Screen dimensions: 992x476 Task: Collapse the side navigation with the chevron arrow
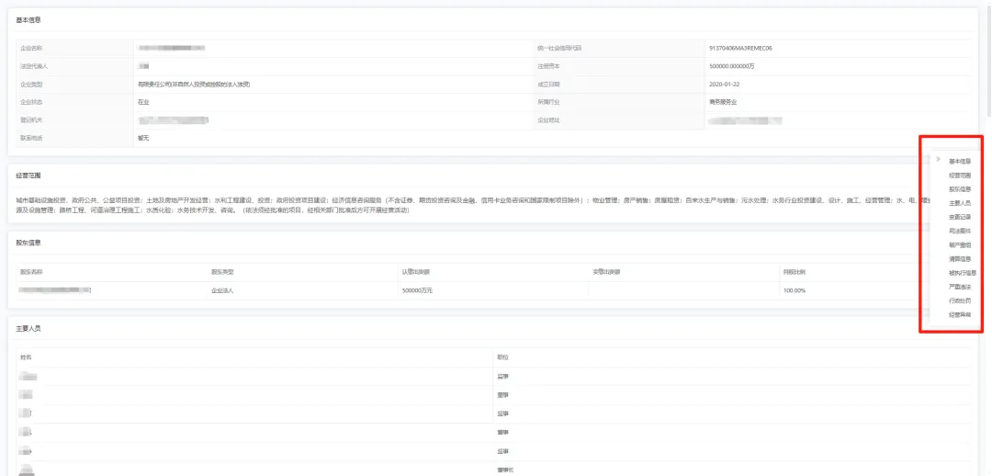pyautogui.click(x=938, y=159)
